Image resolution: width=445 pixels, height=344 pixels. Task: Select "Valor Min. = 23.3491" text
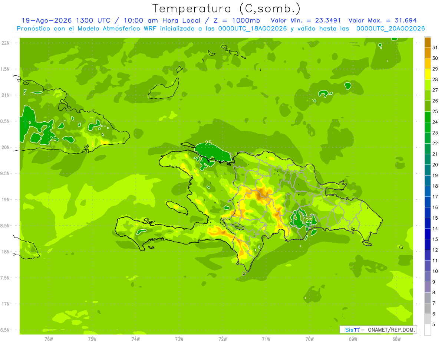[306, 20]
